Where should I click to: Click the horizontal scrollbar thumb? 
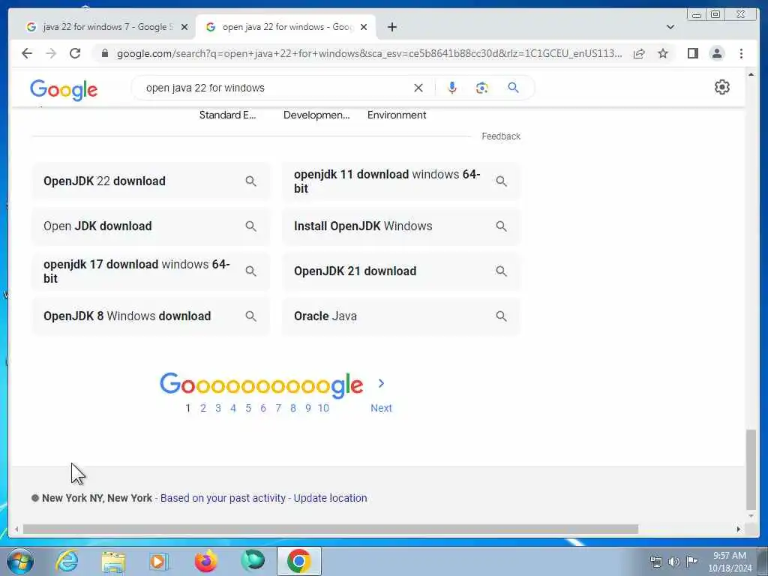click(x=331, y=529)
